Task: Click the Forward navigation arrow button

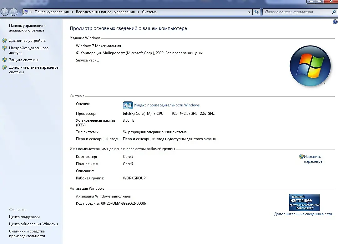Action: [x=13, y=12]
